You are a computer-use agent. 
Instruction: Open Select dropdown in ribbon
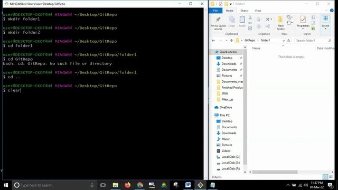click(x=325, y=29)
